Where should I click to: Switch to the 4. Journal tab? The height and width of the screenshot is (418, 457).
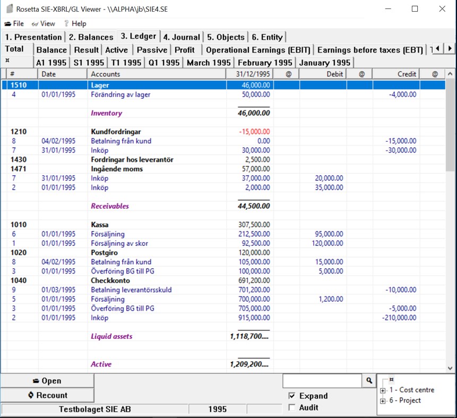tap(182, 37)
